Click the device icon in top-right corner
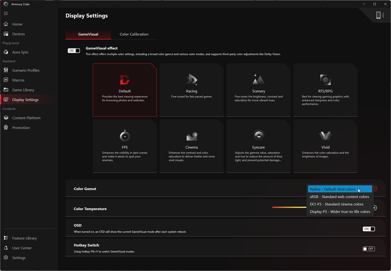 380,15
